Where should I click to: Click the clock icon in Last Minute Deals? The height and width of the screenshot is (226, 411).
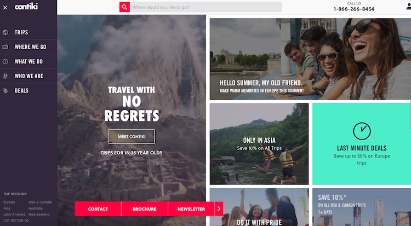(x=362, y=131)
